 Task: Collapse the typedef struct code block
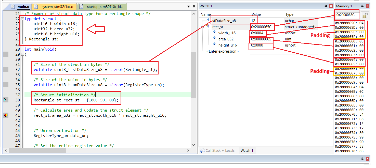tap(22, 19)
